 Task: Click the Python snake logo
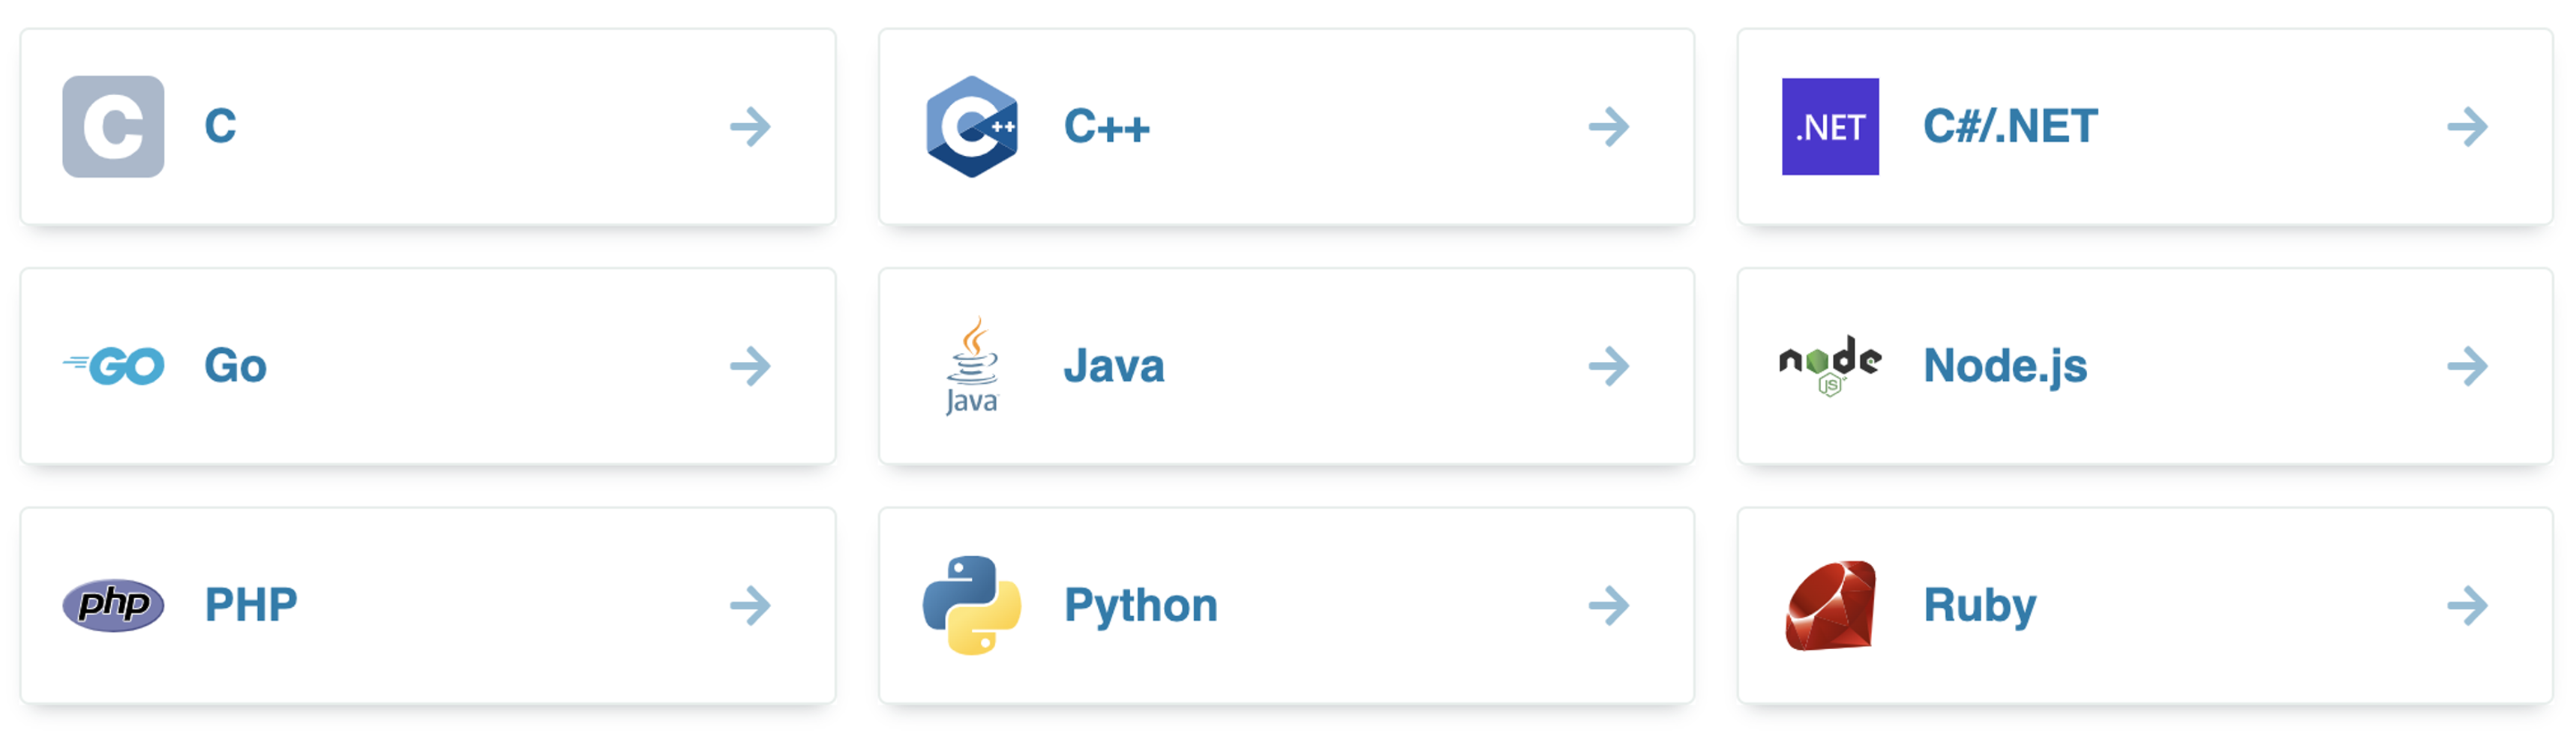971,605
